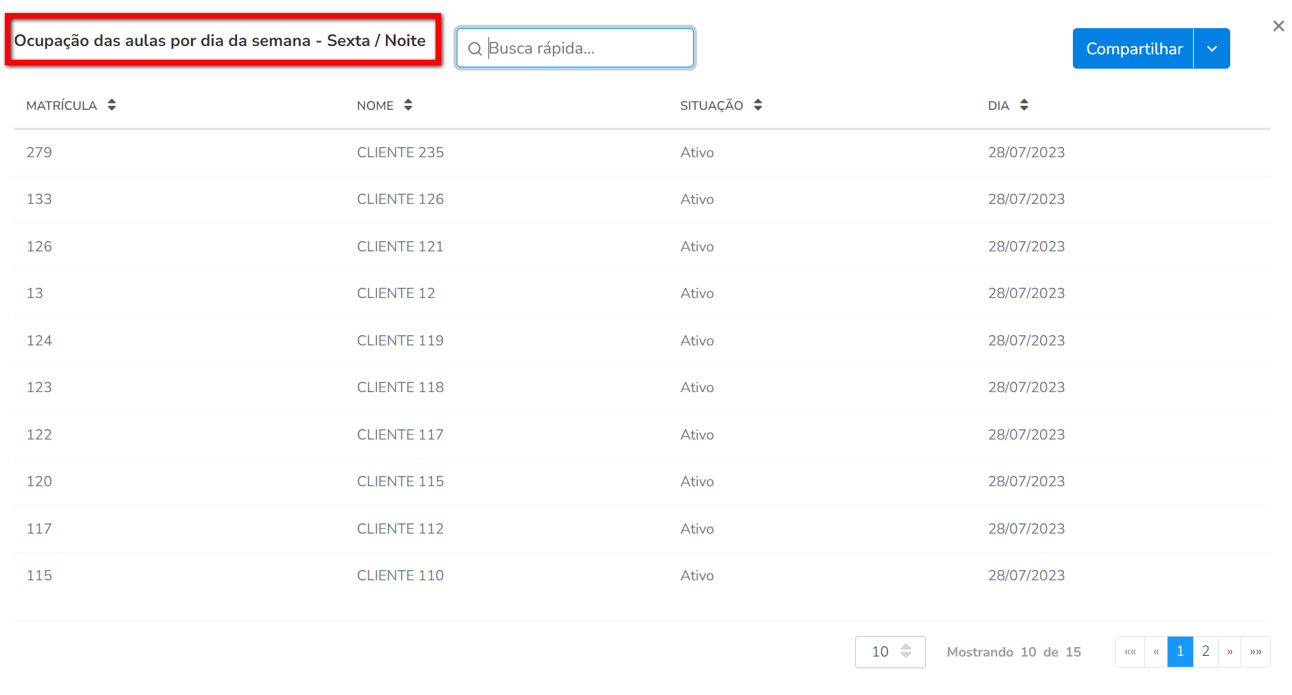Viewport: 1292px width, 695px height.
Task: Click the MATRÍCULA column header label
Action: [x=61, y=106]
